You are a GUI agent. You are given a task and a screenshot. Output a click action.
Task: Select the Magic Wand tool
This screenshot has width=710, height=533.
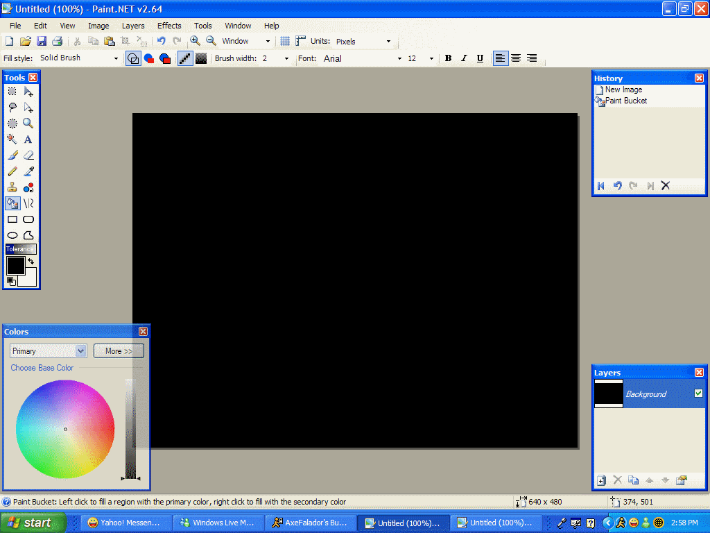(x=12, y=139)
